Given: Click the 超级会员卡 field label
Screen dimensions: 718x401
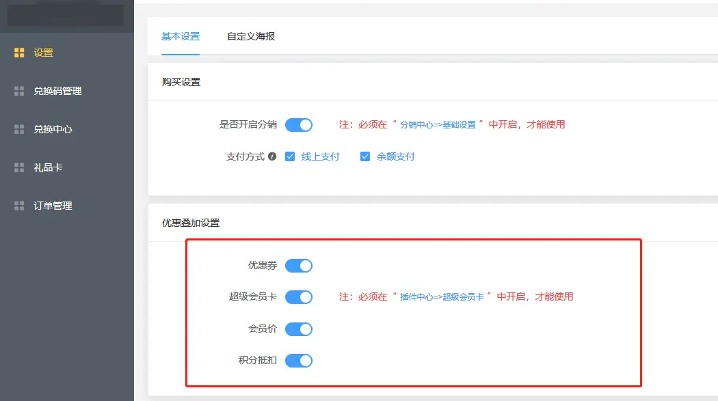Looking at the screenshot, I should [x=253, y=296].
